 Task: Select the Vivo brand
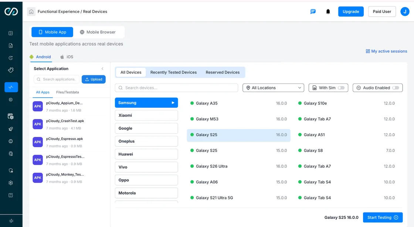pyautogui.click(x=146, y=167)
